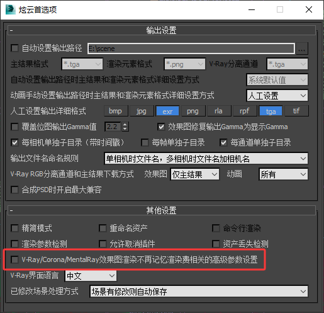
Task: Toggle the tga format button
Action: point(271,111)
